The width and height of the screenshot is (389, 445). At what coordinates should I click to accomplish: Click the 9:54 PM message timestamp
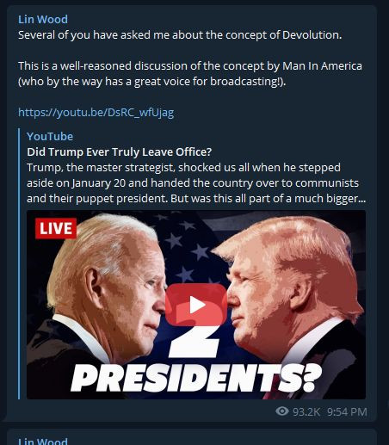(347, 411)
